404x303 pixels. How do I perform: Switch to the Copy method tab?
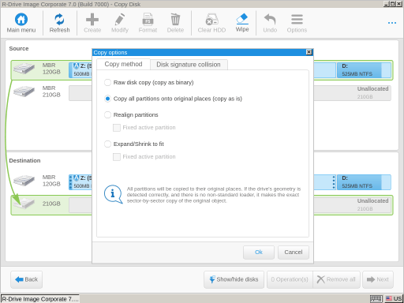123,64
